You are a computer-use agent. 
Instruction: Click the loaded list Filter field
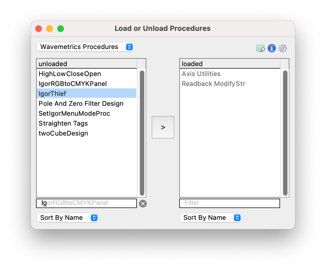[x=230, y=203]
